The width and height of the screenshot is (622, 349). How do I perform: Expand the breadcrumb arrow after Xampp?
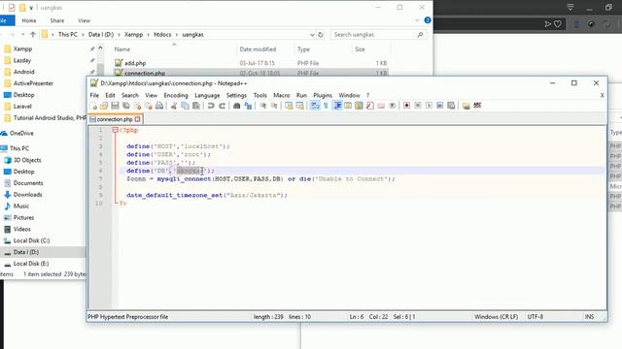pyautogui.click(x=149, y=35)
